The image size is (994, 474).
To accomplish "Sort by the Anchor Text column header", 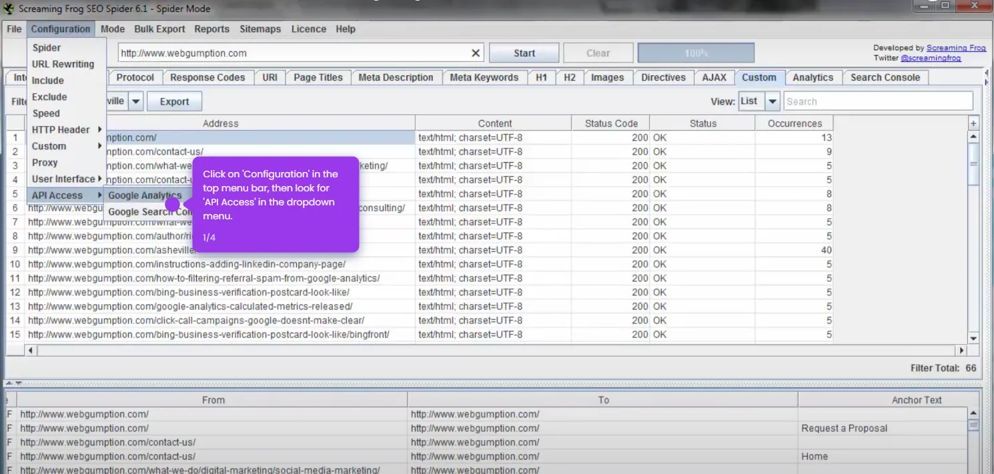I will pos(917,400).
